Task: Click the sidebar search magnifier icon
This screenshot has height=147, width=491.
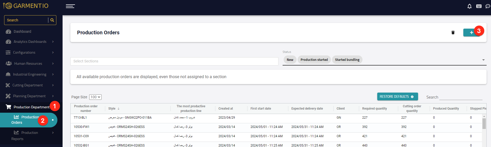Action: (x=52, y=20)
